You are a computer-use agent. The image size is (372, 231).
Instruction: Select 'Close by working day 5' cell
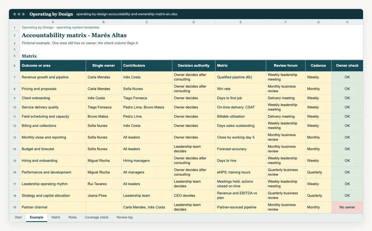pyautogui.click(x=241, y=137)
